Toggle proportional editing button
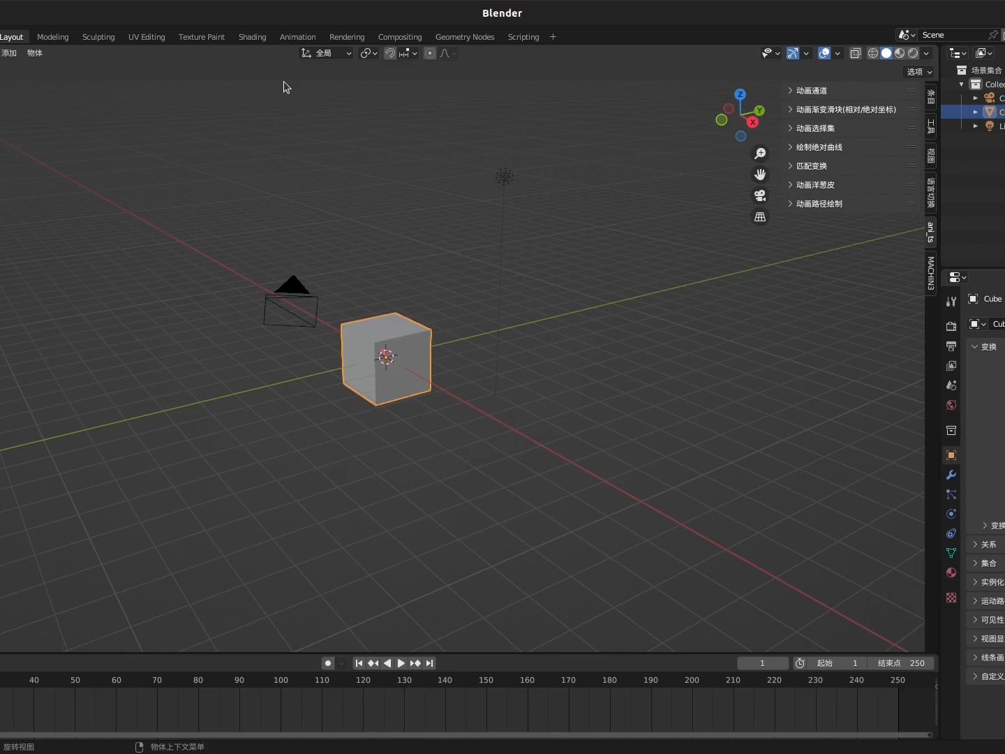The width and height of the screenshot is (1005, 754). pos(430,53)
